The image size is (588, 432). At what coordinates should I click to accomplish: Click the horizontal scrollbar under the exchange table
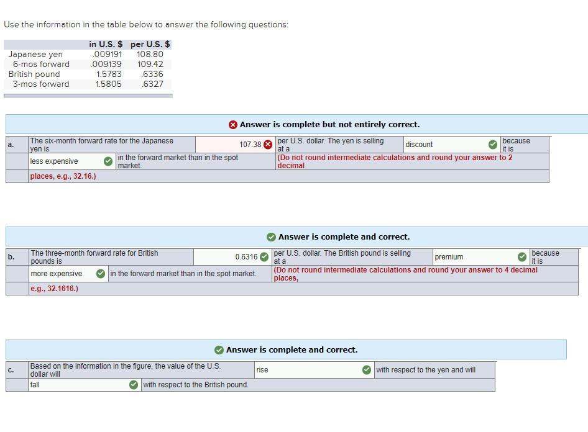click(88, 96)
